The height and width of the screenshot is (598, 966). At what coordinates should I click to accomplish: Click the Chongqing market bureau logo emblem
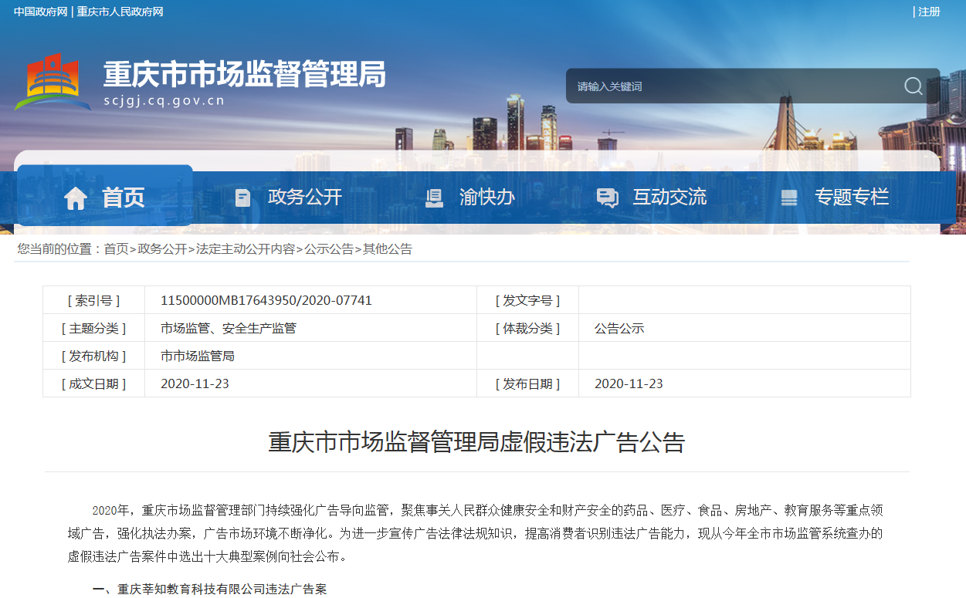[x=53, y=82]
